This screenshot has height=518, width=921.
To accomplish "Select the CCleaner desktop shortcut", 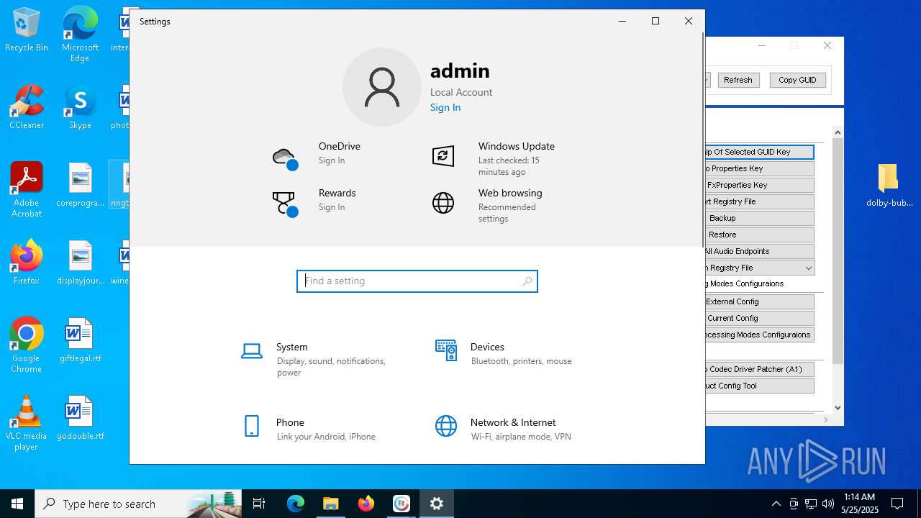I will 27,108.
